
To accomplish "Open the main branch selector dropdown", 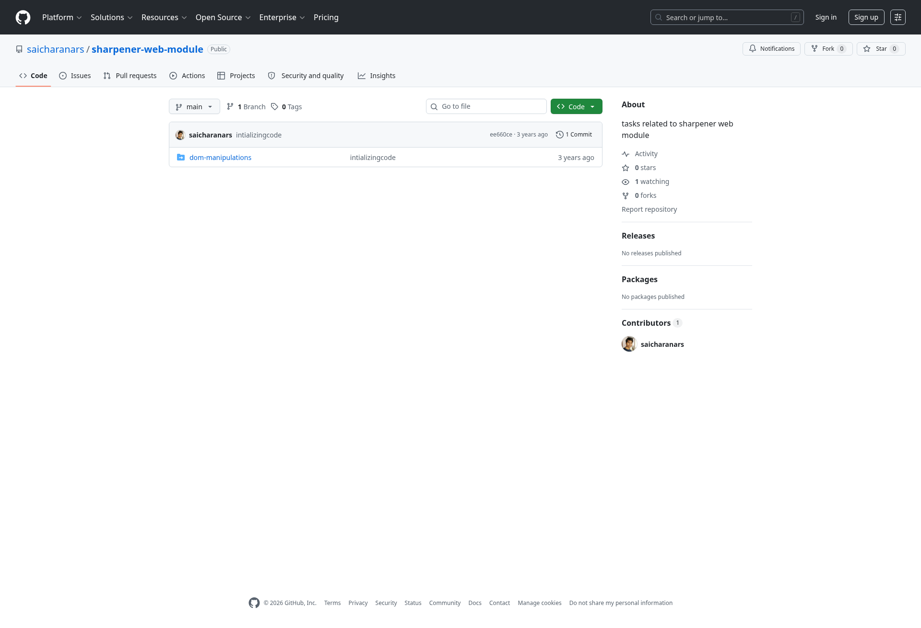I will point(194,106).
